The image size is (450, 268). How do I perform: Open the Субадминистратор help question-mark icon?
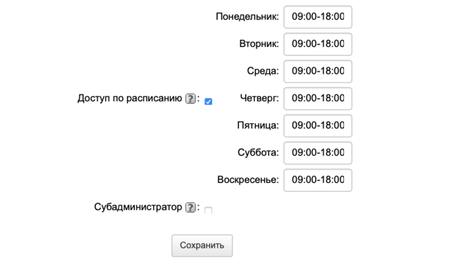(191, 208)
